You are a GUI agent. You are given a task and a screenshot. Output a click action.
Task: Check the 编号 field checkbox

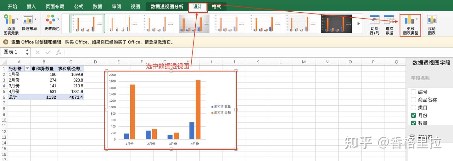point(414,92)
